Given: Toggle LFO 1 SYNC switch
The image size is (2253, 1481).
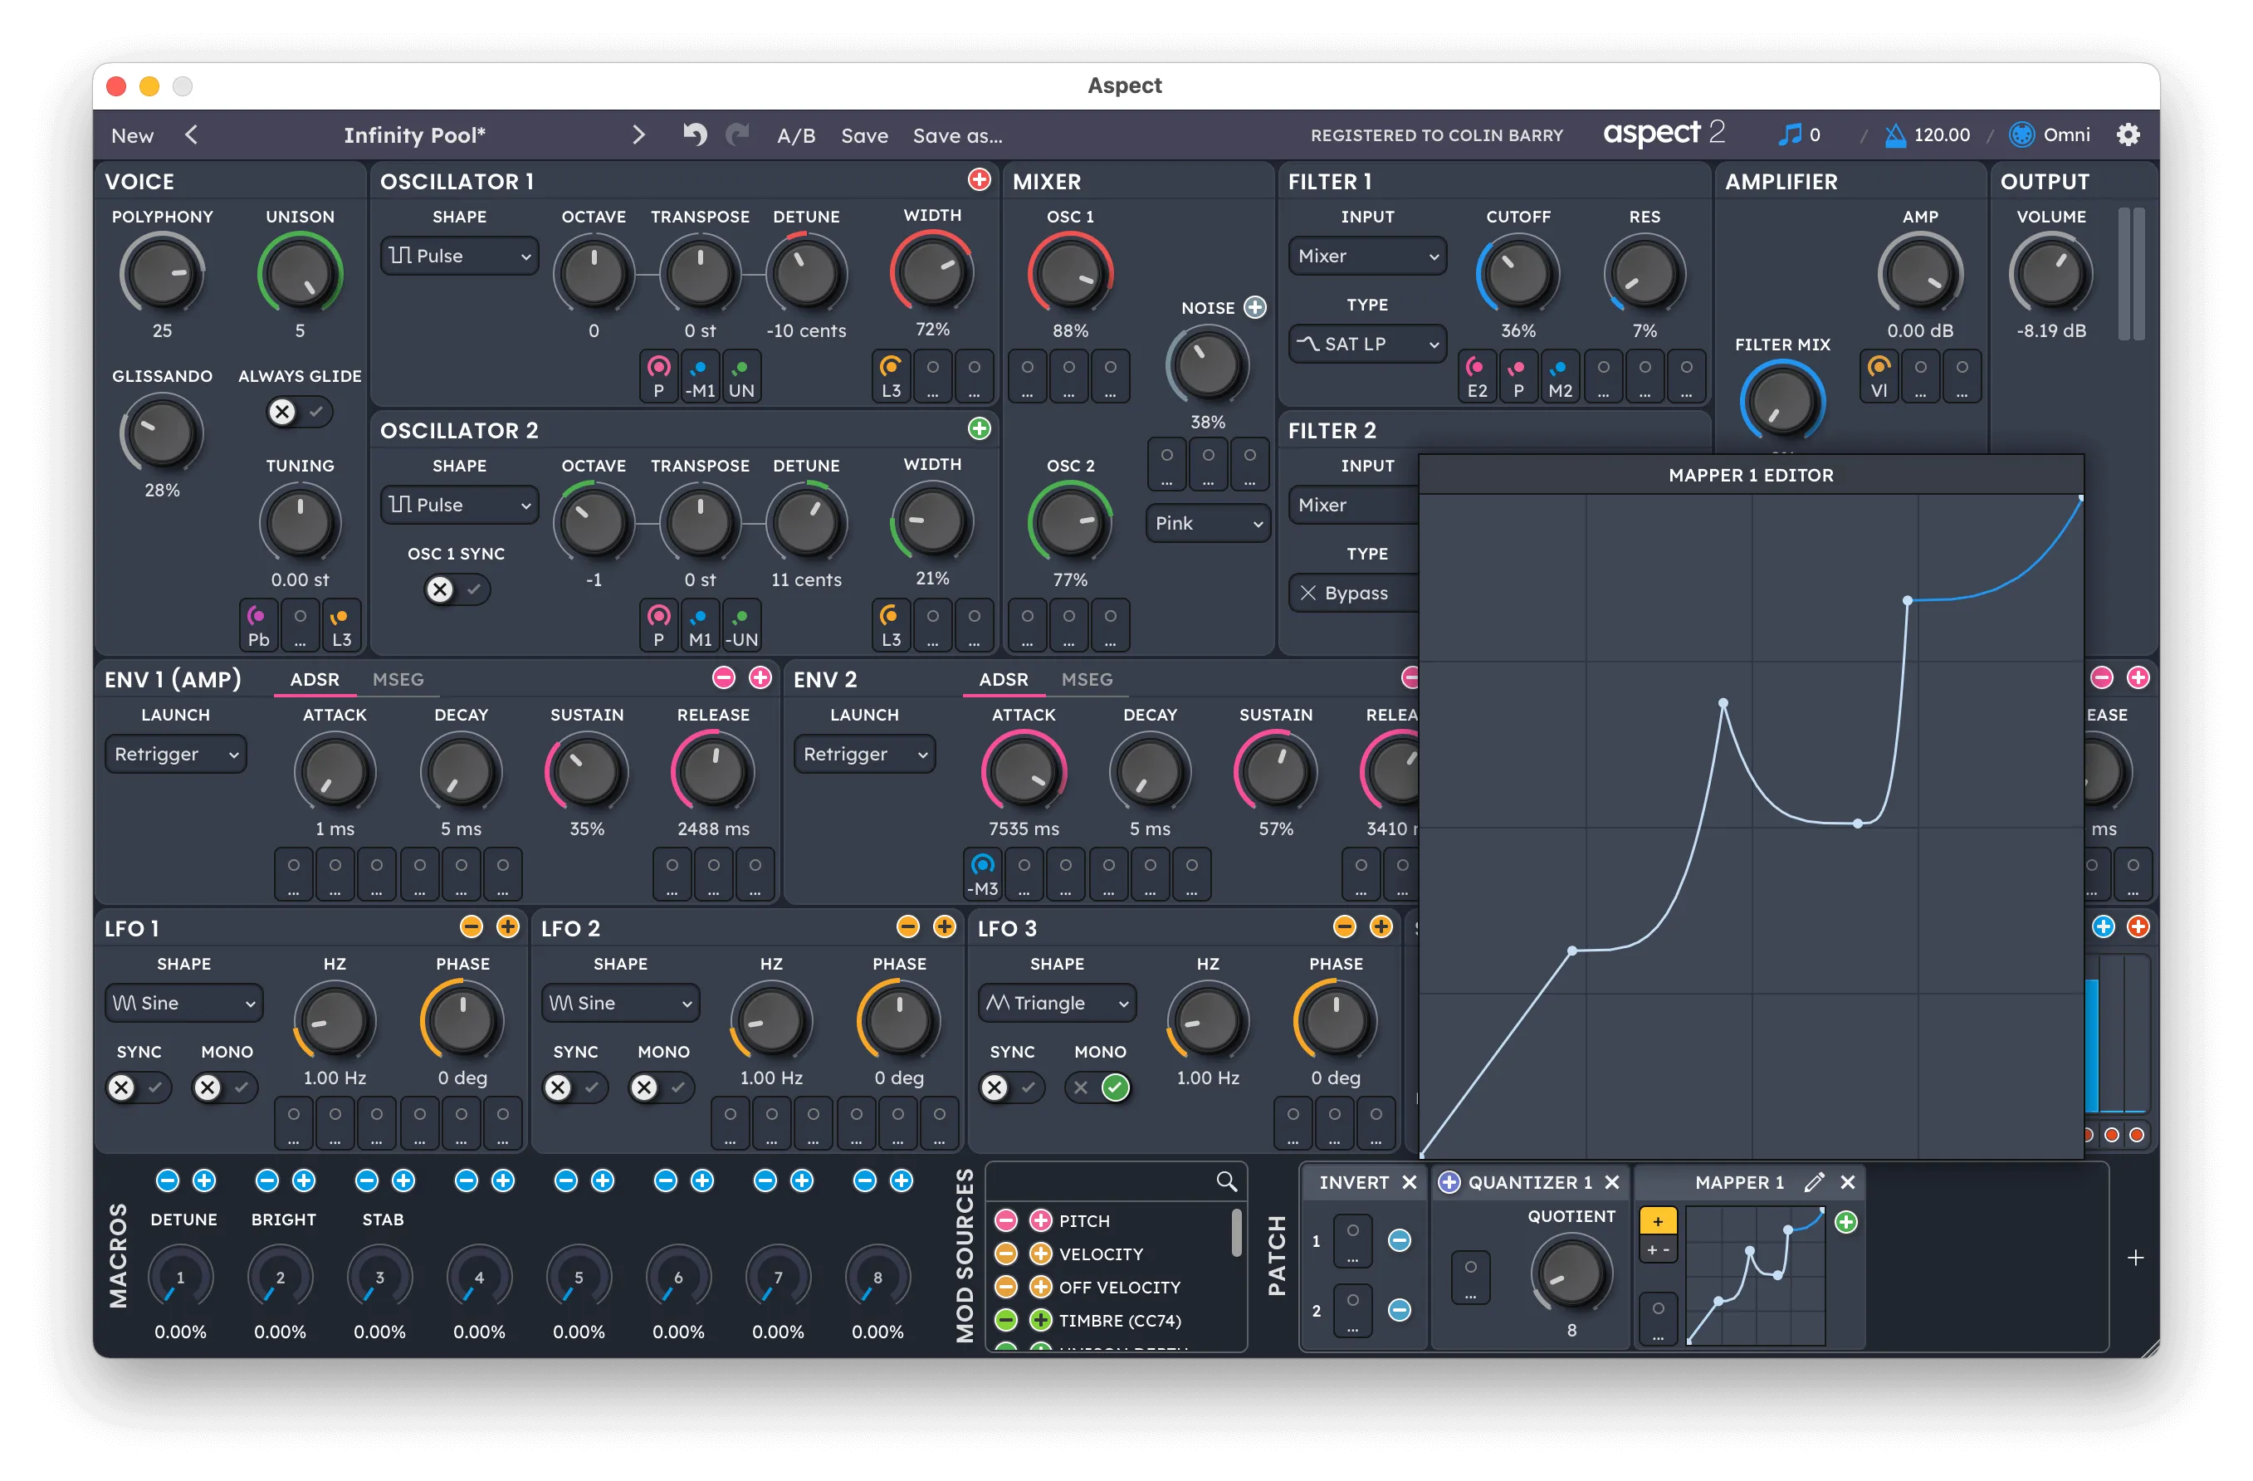Looking at the screenshot, I should (x=138, y=1087).
